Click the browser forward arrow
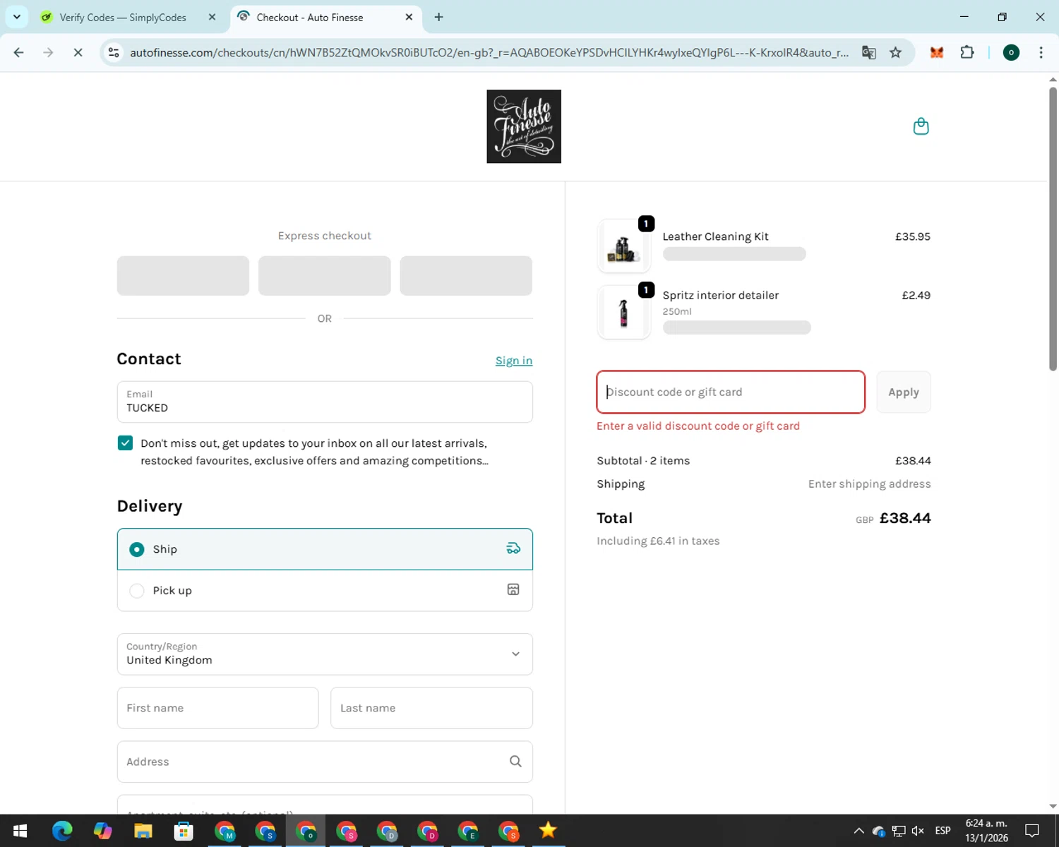1059x847 pixels. point(48,52)
